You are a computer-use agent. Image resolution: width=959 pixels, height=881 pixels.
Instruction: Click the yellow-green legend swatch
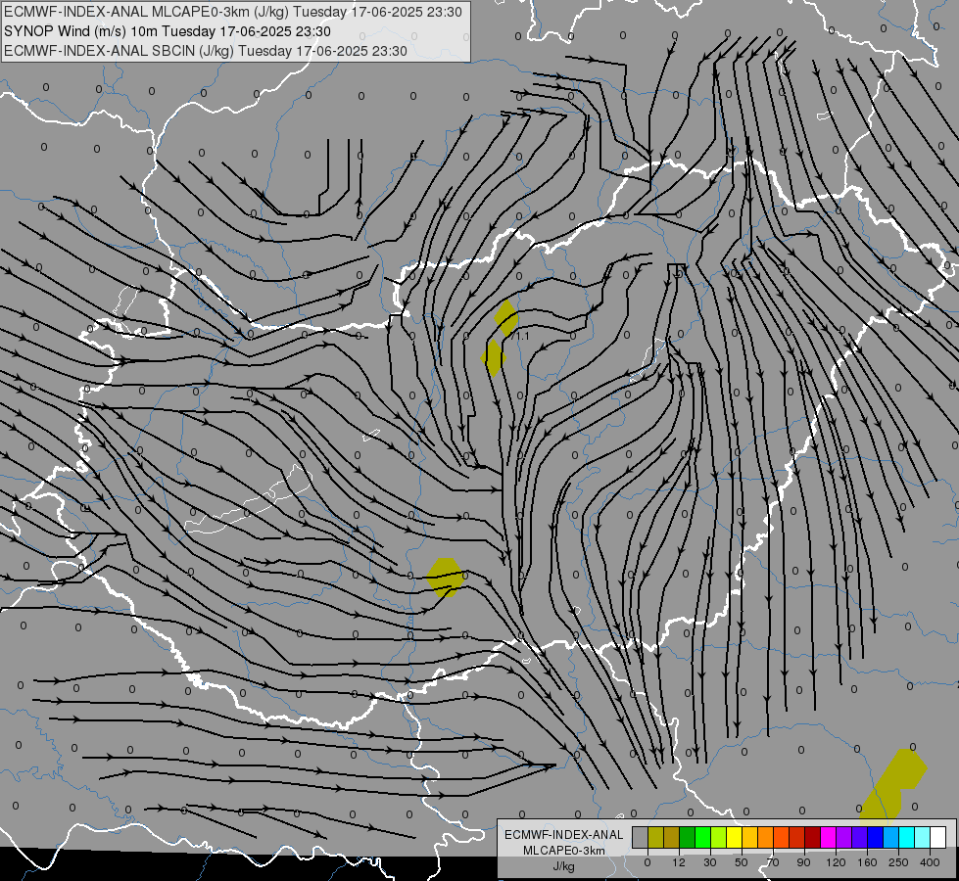pyautogui.click(x=719, y=838)
